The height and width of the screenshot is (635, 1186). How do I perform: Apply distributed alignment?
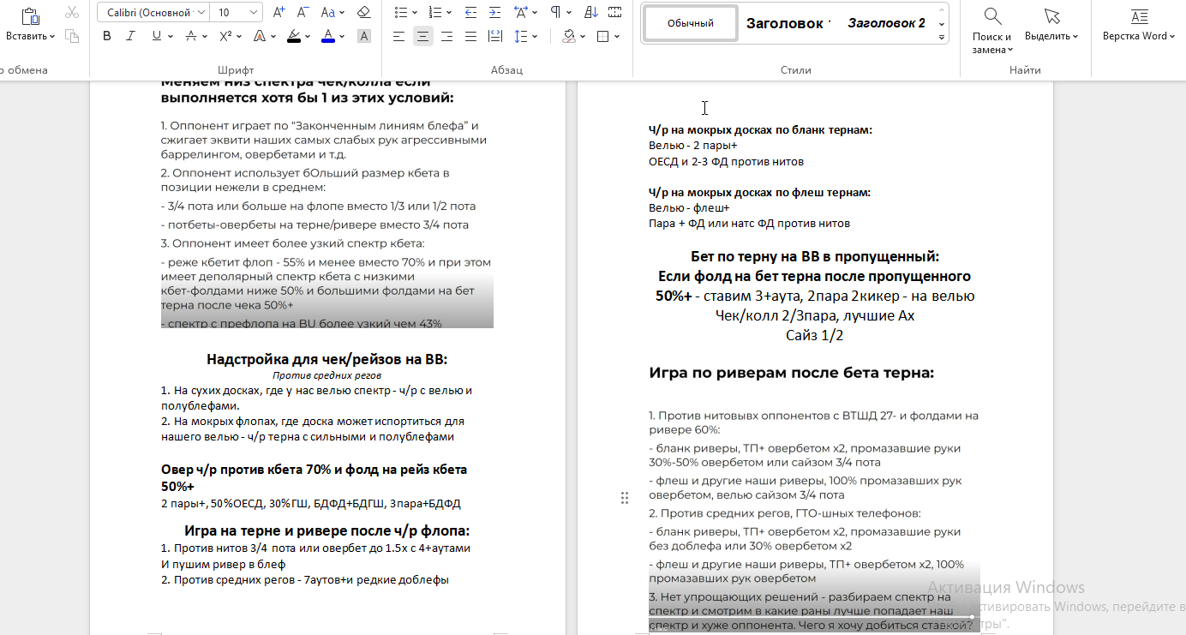click(x=494, y=36)
